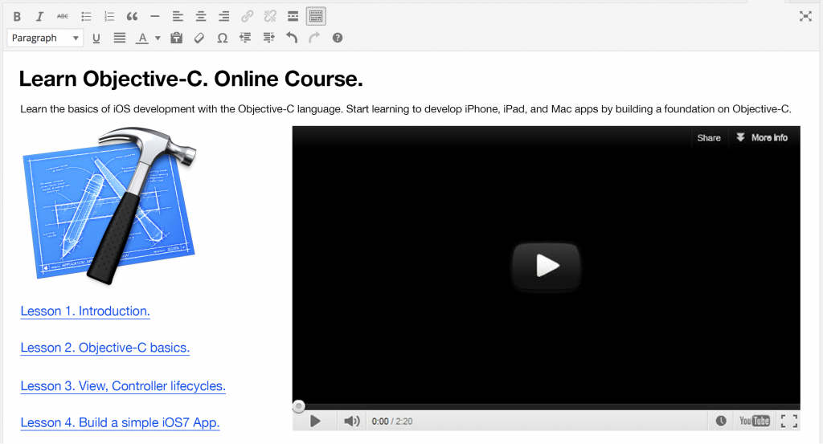Viewport: 823px width, 444px height.
Task: Insert a numbered list
Action: click(x=109, y=17)
